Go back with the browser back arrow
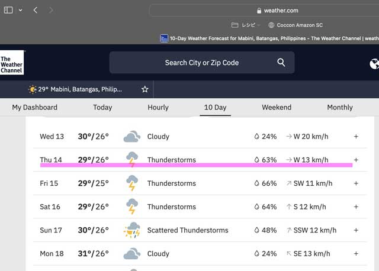The width and height of the screenshot is (379, 271). [x=36, y=10]
